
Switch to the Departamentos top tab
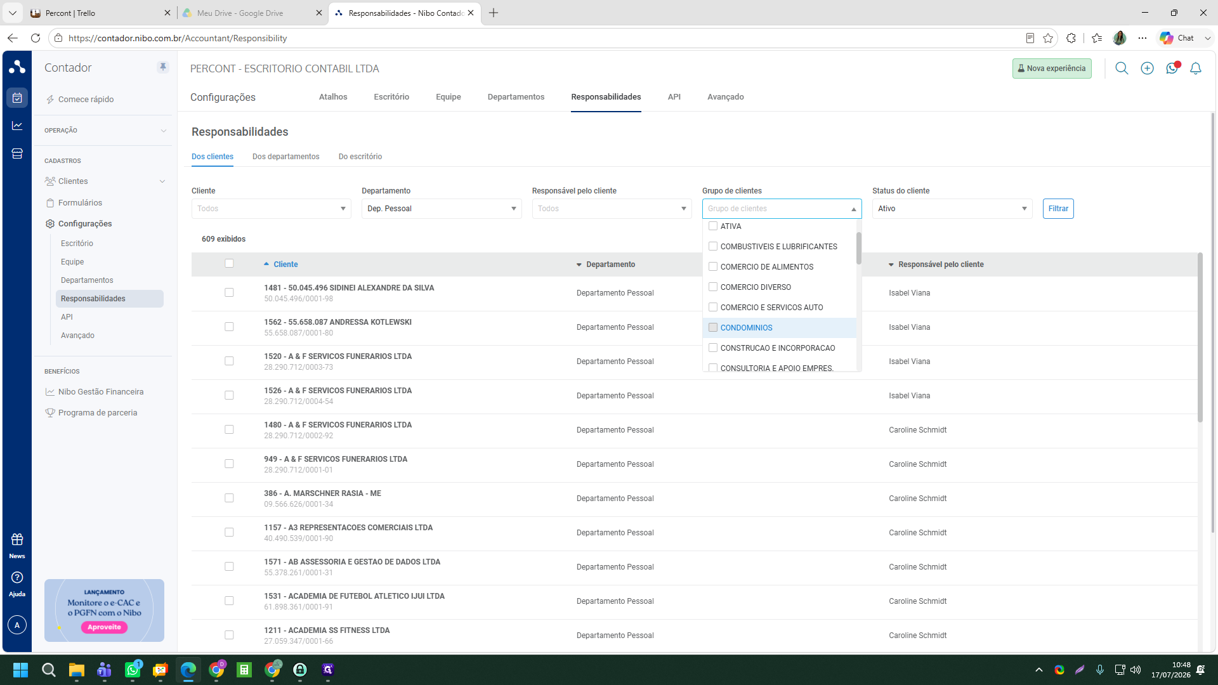pyautogui.click(x=516, y=97)
